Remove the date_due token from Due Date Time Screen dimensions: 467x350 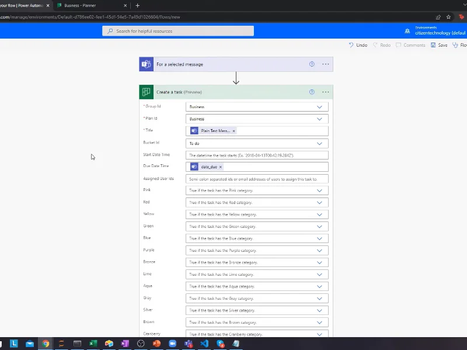(x=221, y=167)
